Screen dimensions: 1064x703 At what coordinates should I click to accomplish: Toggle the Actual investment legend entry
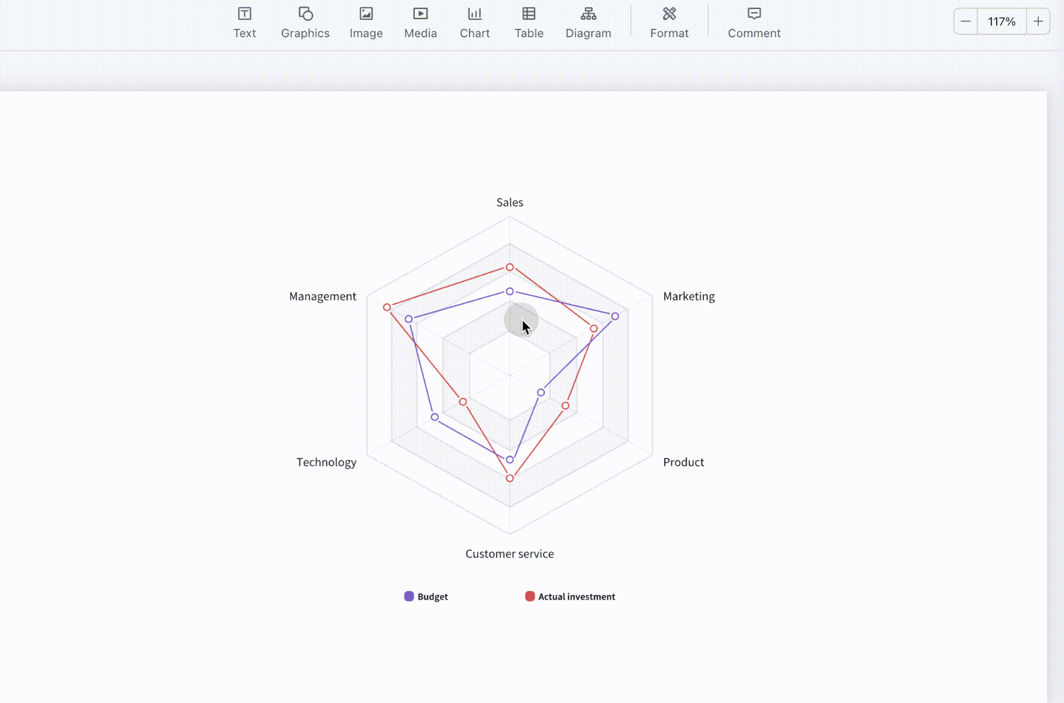pyautogui.click(x=570, y=597)
